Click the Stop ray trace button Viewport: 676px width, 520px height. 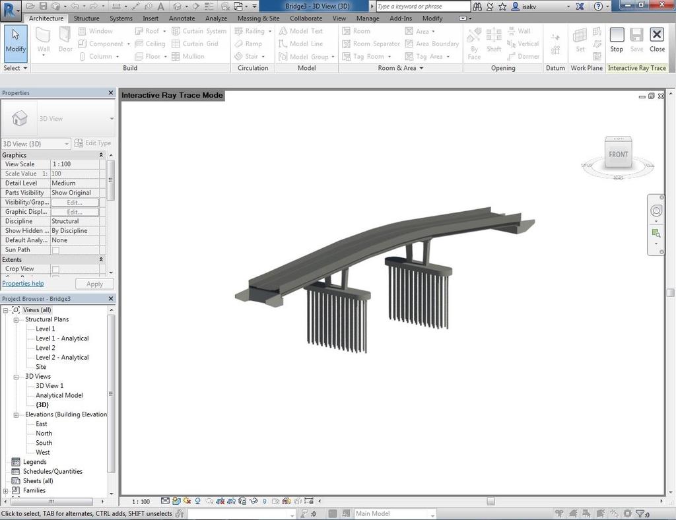click(x=617, y=40)
